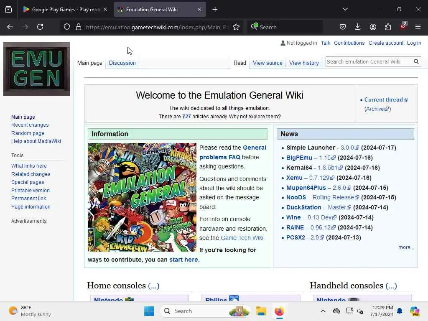Click the wiki search magnifier button
The width and height of the screenshot is (428, 321).
coord(416,62)
